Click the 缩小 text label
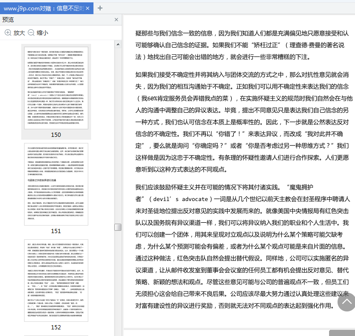The image size is (355, 336). (x=42, y=33)
